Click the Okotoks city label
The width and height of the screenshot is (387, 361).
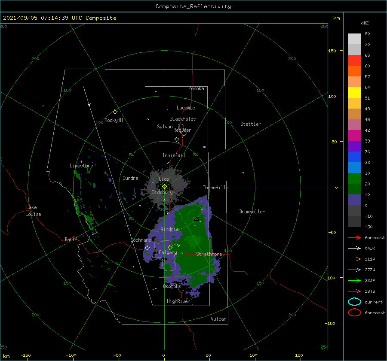pos(172,286)
